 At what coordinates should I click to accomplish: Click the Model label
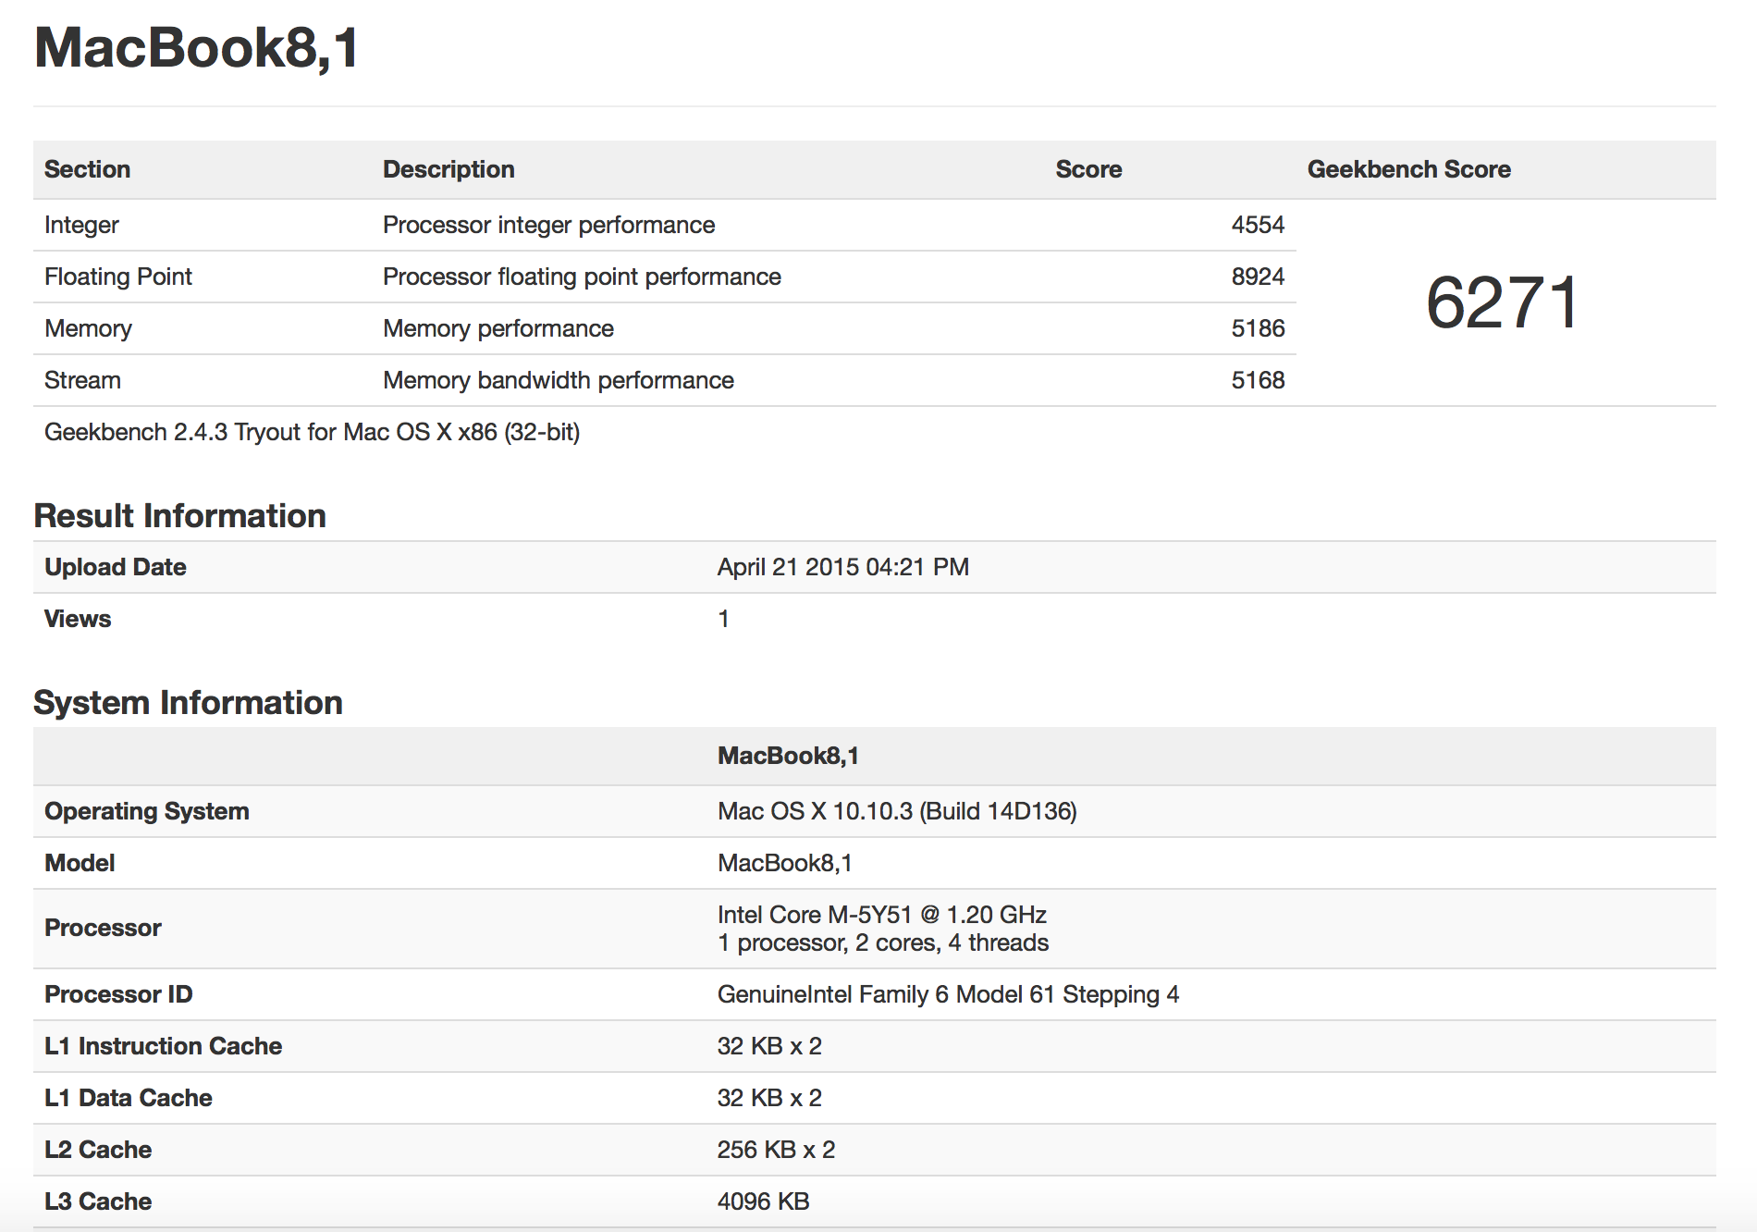[80, 863]
